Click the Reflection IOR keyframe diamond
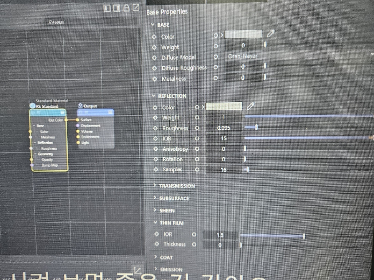Screen dimensions: 374x280 155,138
